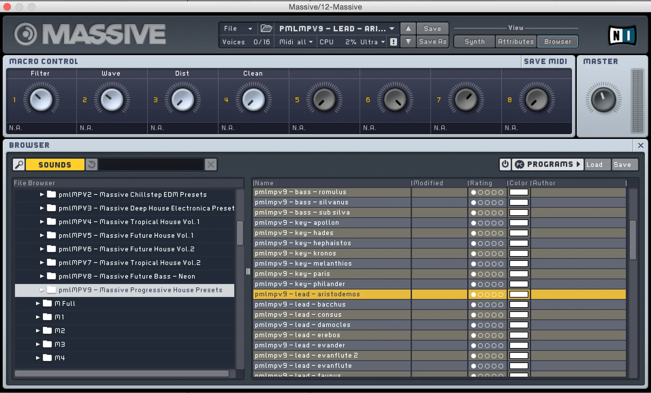Click the previous preset up arrow
Screen dimensions: 651x393
408,29
